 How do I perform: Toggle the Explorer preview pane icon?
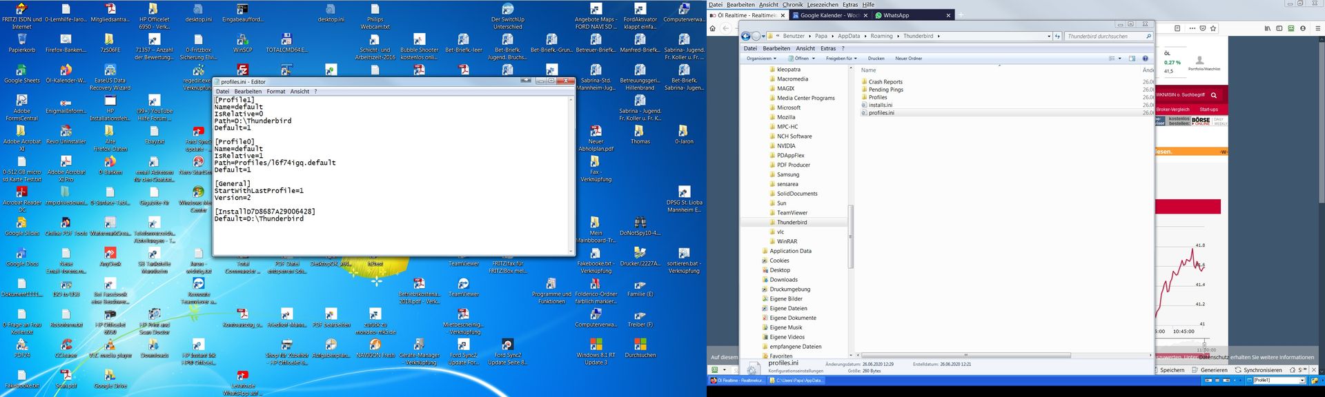coord(1132,59)
